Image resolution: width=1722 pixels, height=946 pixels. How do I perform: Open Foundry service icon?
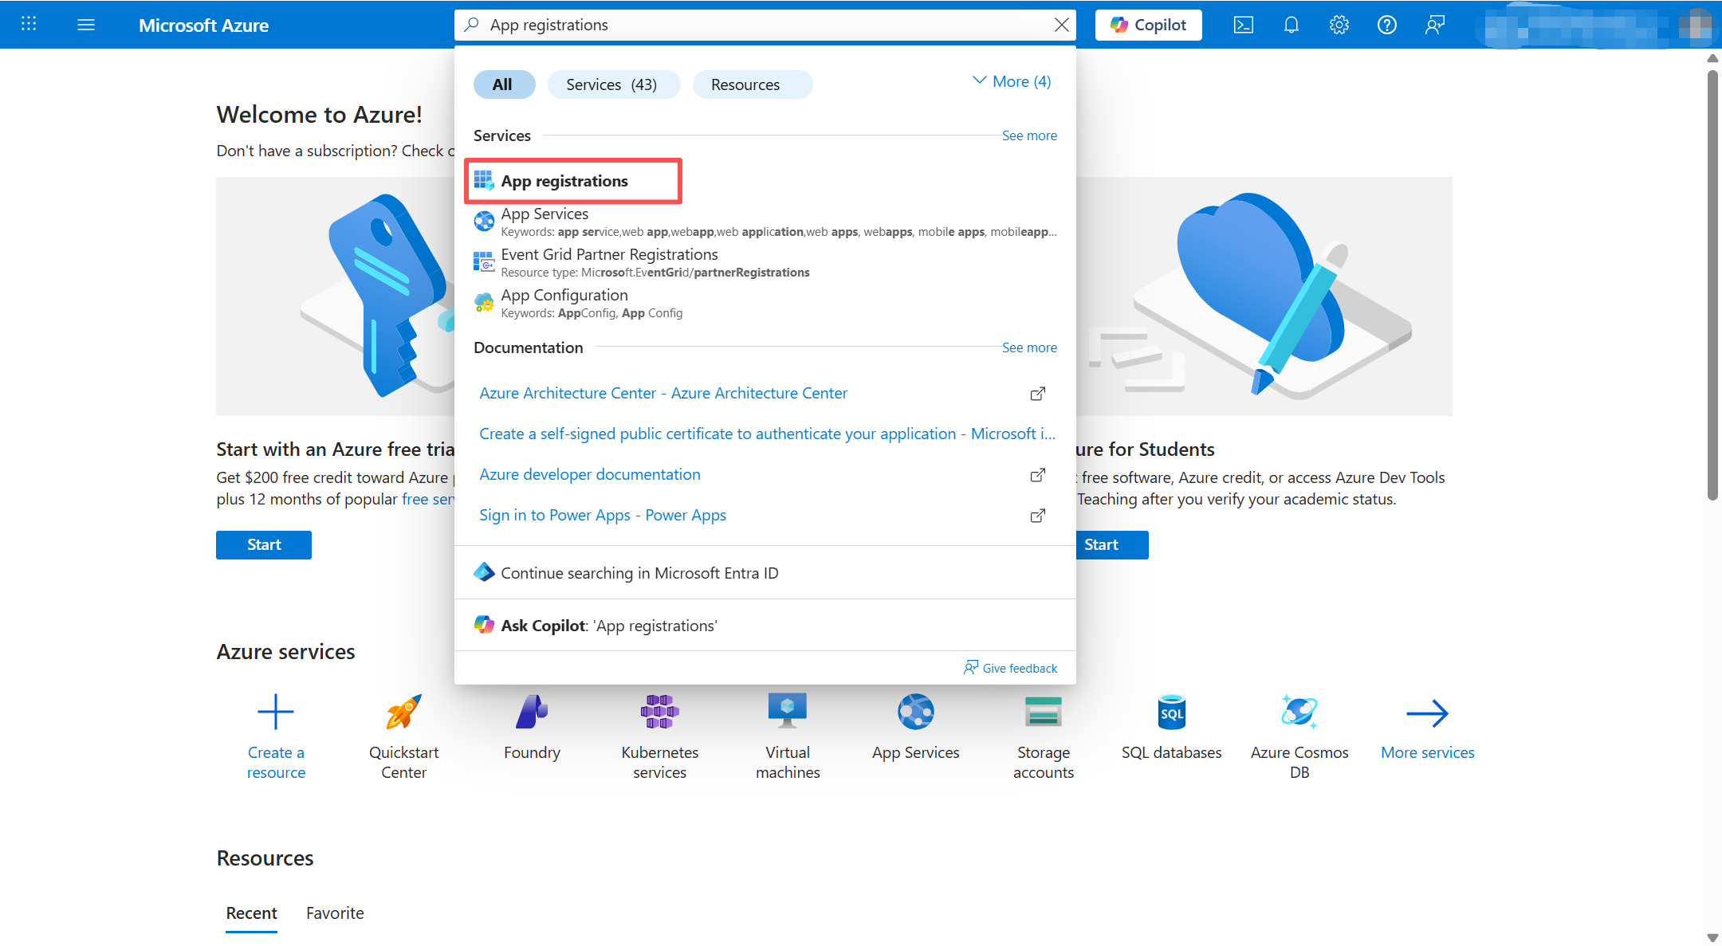click(x=532, y=712)
